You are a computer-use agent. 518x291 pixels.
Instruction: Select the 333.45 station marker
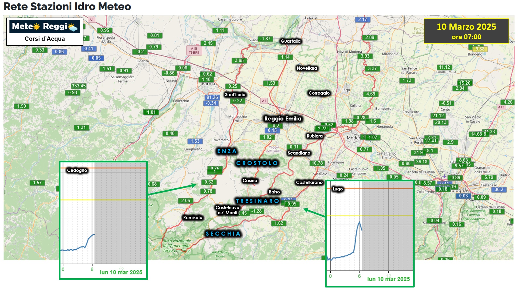[x=79, y=86]
